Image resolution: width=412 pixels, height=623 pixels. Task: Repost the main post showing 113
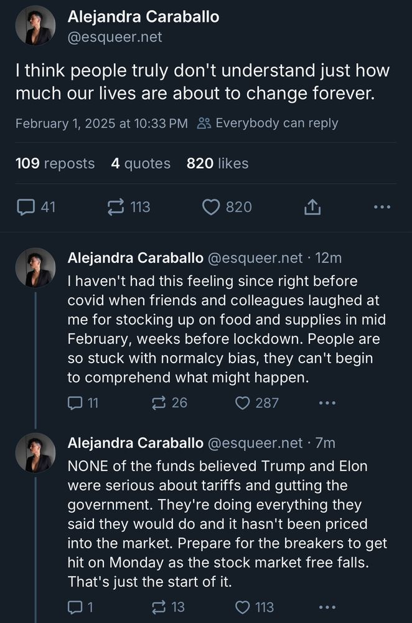(129, 207)
